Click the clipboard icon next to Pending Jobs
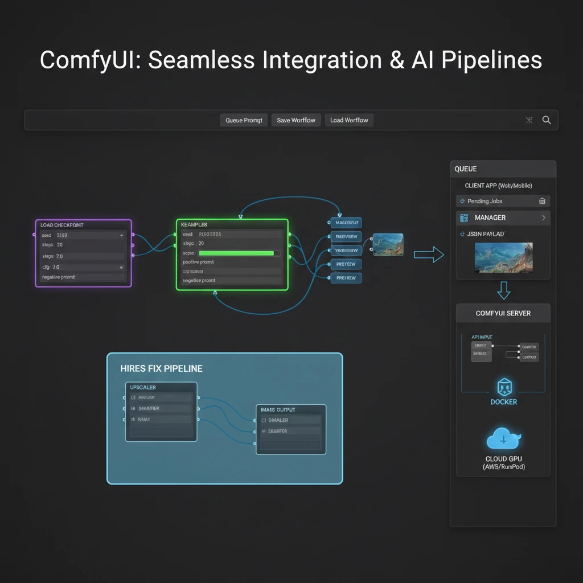 pyautogui.click(x=542, y=201)
